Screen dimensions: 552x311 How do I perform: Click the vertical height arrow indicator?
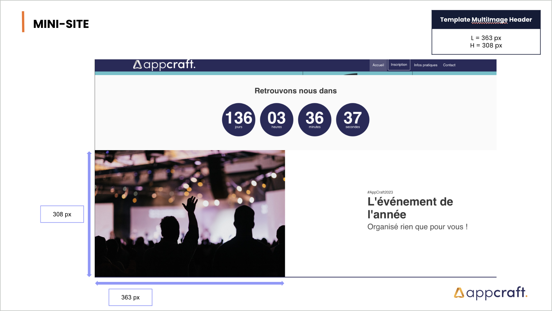(89, 214)
